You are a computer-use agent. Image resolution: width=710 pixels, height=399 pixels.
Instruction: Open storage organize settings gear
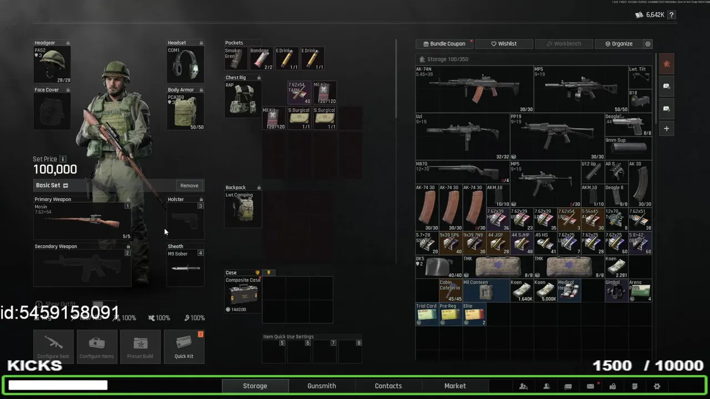pyautogui.click(x=647, y=44)
